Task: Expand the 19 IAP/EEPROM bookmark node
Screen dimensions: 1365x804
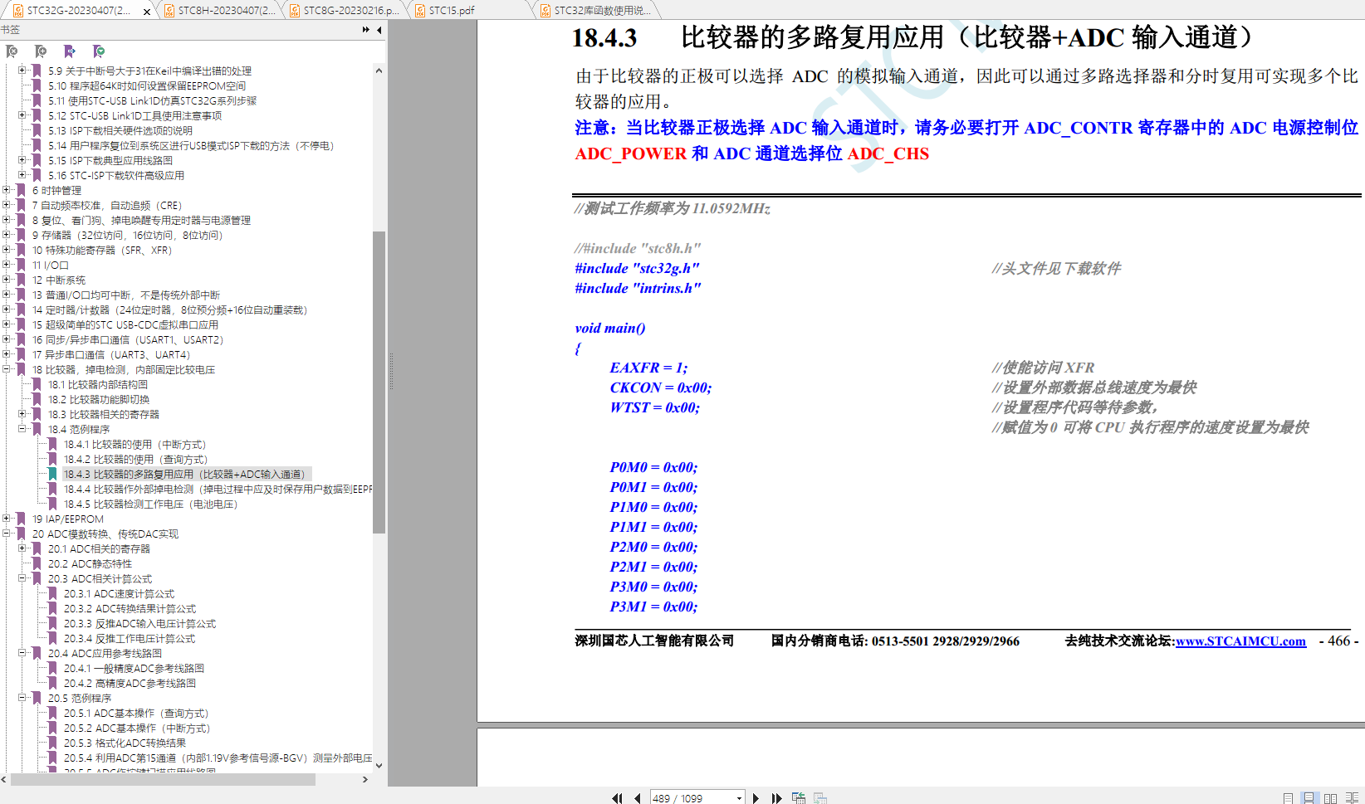Action: (x=7, y=519)
